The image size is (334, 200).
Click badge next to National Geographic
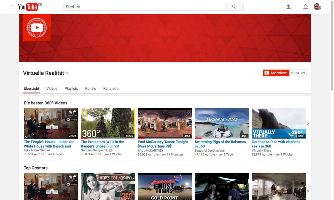111,150
